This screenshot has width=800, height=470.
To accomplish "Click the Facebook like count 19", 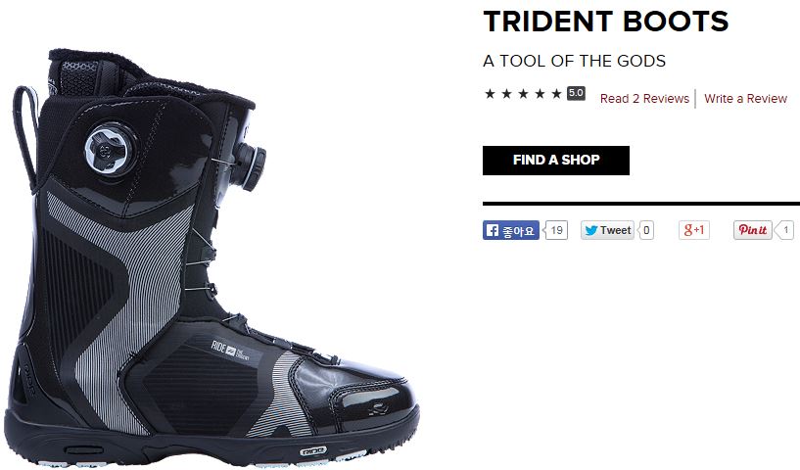I will pos(555,230).
